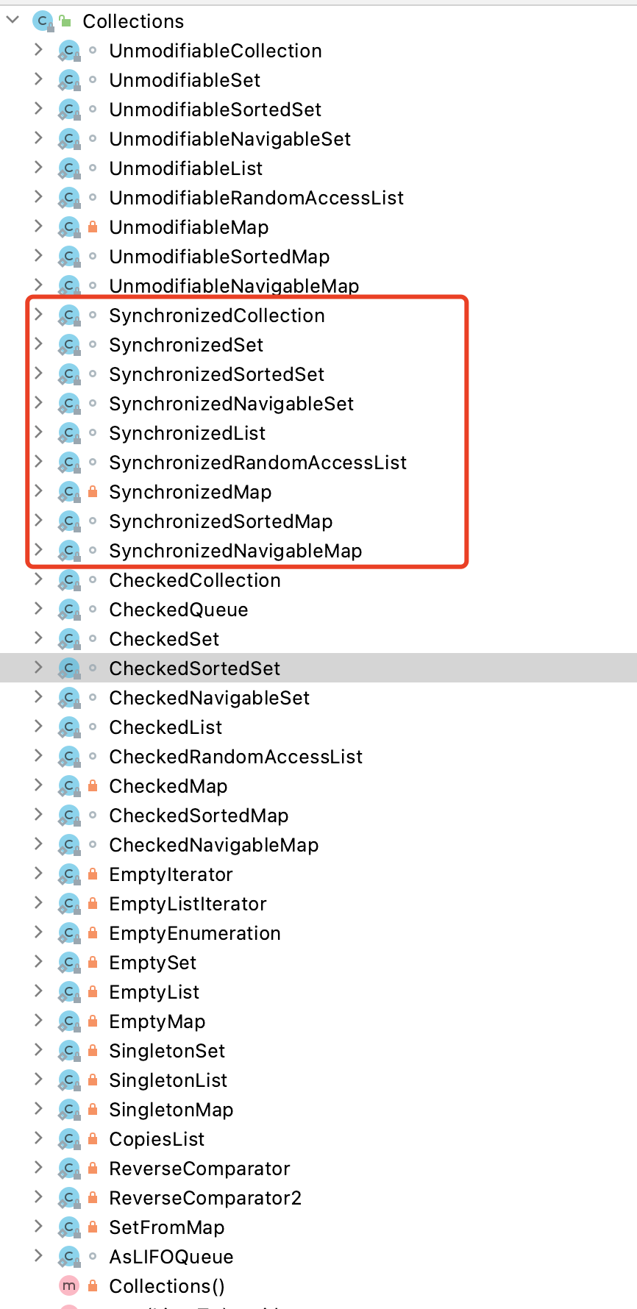Click the class icon for AsLIFOQueue
Viewport: 637px width, 1309px height.
pyautogui.click(x=69, y=1257)
